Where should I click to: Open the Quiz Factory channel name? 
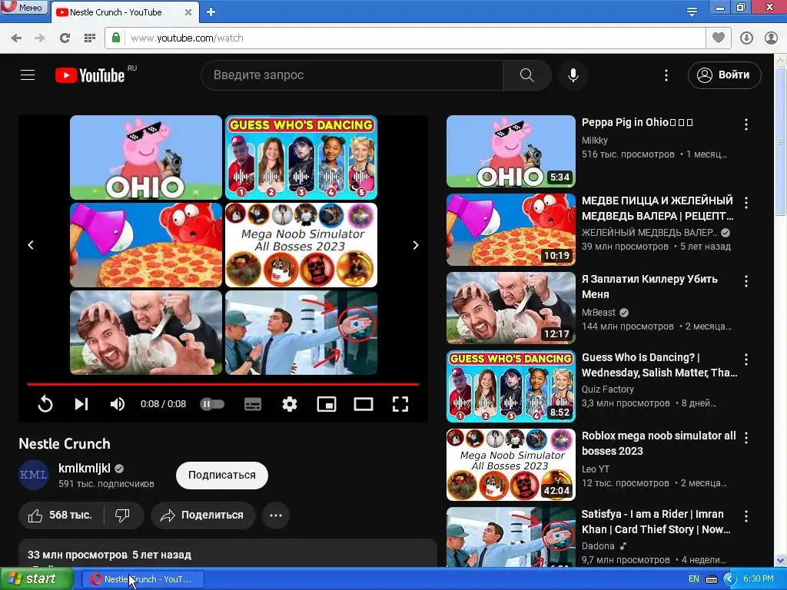pyautogui.click(x=607, y=389)
